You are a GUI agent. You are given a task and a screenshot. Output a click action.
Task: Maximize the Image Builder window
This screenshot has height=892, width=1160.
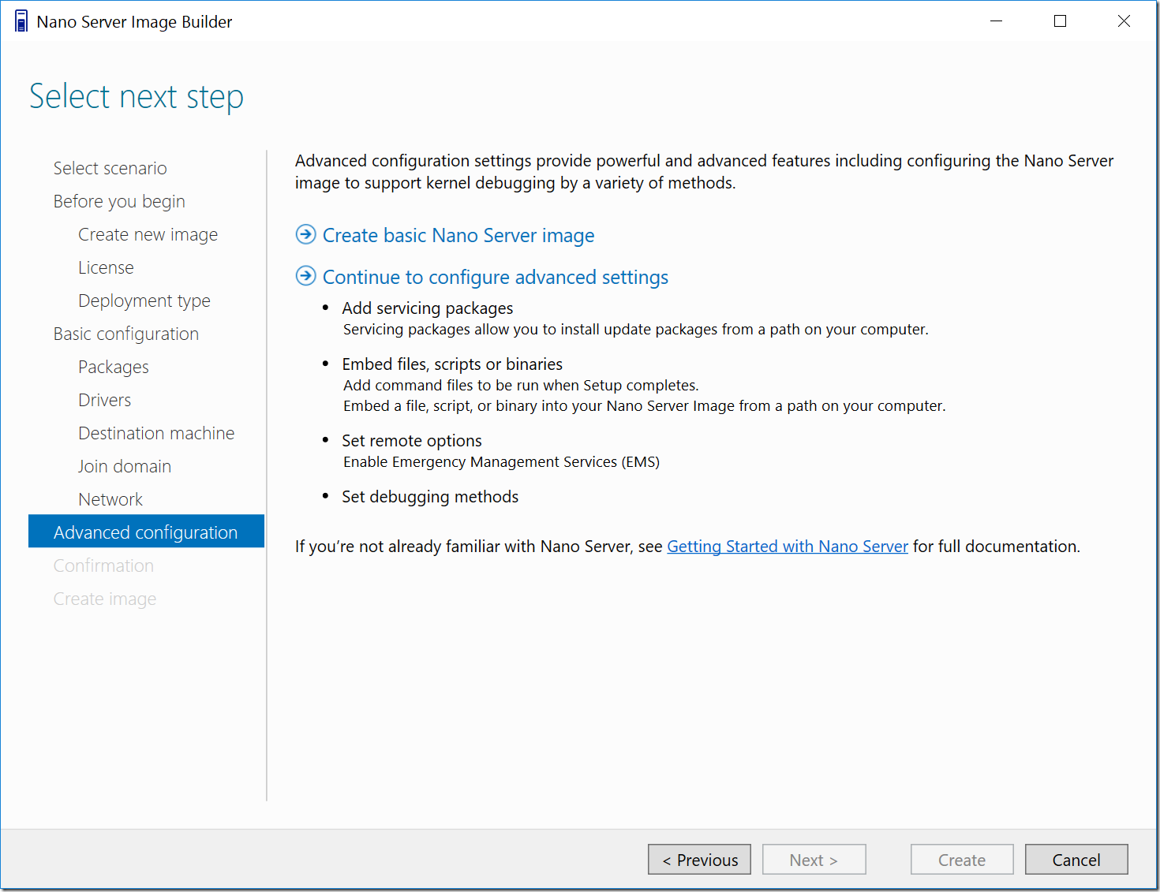pos(1060,21)
